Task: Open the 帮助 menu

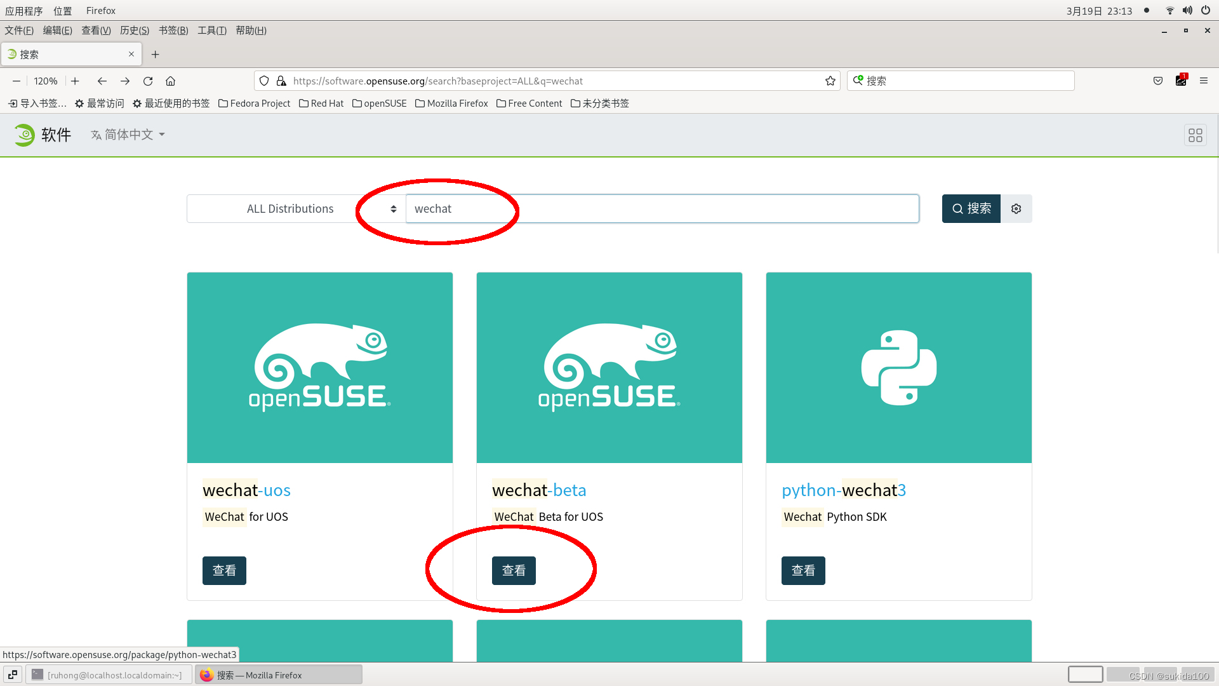Action: (x=251, y=30)
